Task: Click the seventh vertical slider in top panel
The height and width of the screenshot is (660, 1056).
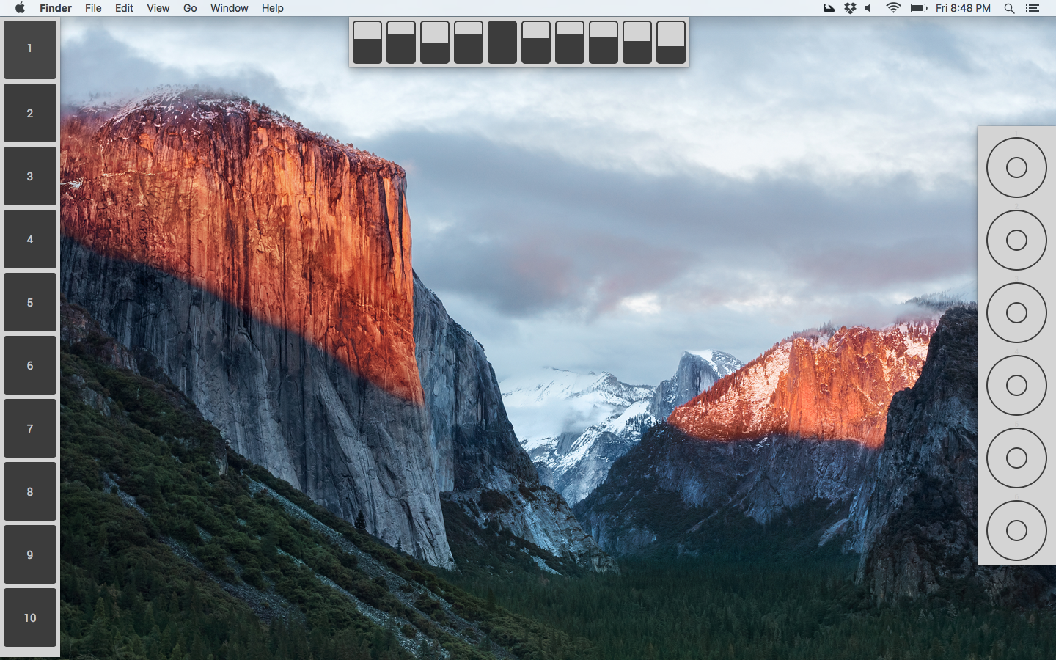Action: pyautogui.click(x=570, y=43)
